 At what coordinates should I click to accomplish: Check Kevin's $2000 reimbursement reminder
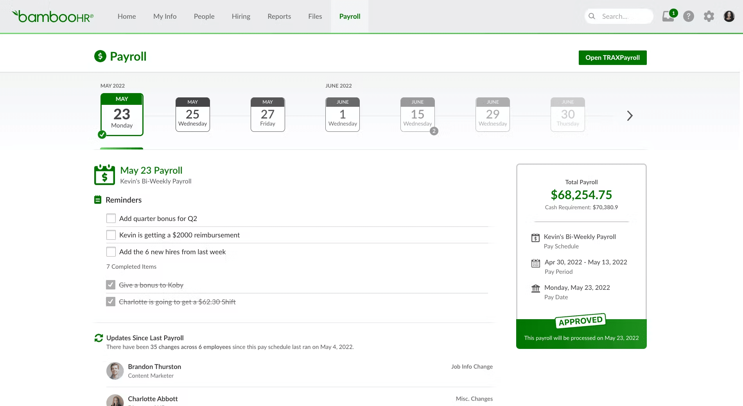click(x=111, y=235)
